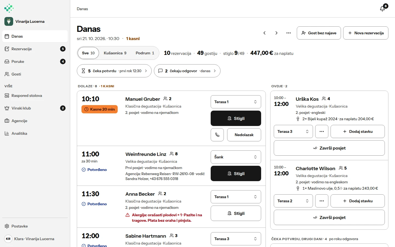Go to next day arrow
This screenshot has height=247, width=395.
click(x=276, y=33)
